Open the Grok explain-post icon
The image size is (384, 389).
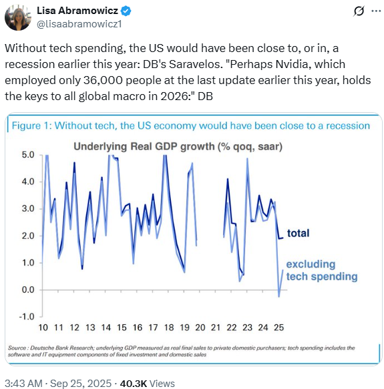[359, 11]
